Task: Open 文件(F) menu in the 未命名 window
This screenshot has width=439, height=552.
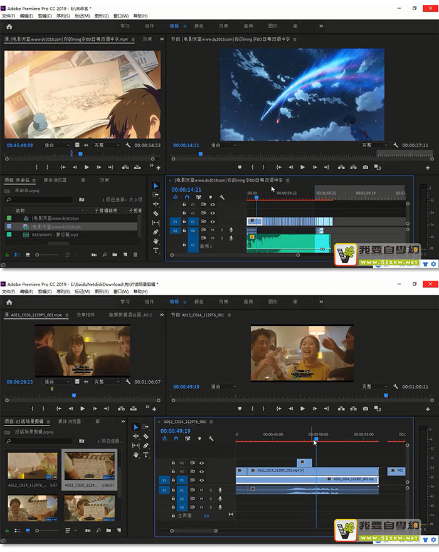Action: coord(8,16)
